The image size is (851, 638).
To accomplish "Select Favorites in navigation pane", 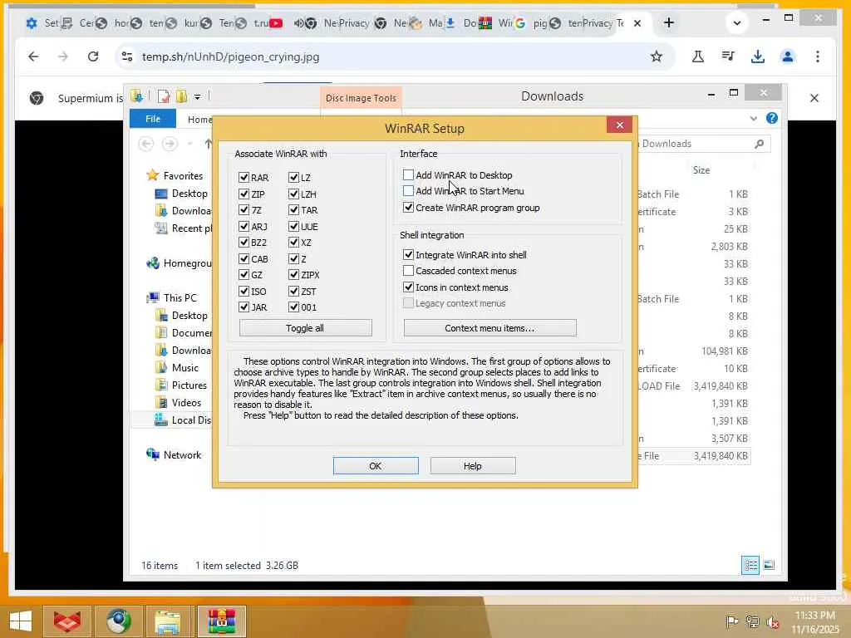I will click(x=183, y=176).
